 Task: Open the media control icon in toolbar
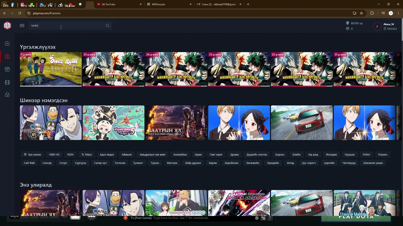click(383, 13)
